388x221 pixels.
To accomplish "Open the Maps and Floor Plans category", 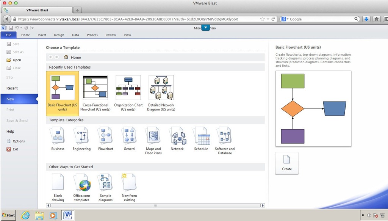I will [x=153, y=140].
